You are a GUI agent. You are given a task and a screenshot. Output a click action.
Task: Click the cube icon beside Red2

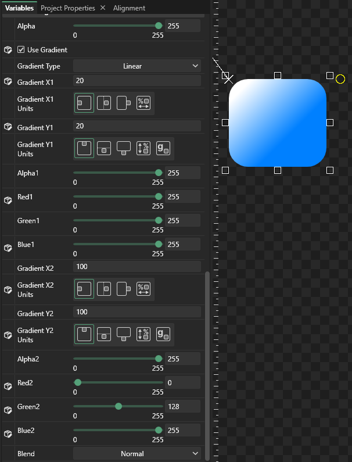(8, 386)
